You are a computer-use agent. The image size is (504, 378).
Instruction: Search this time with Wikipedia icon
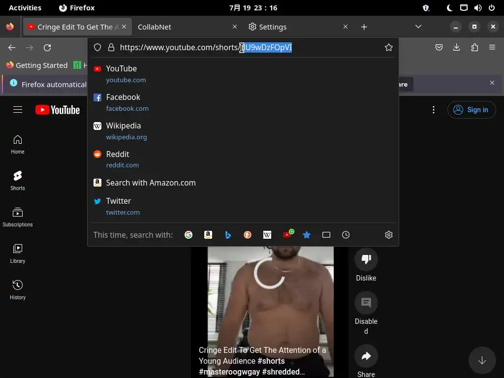pos(267,235)
